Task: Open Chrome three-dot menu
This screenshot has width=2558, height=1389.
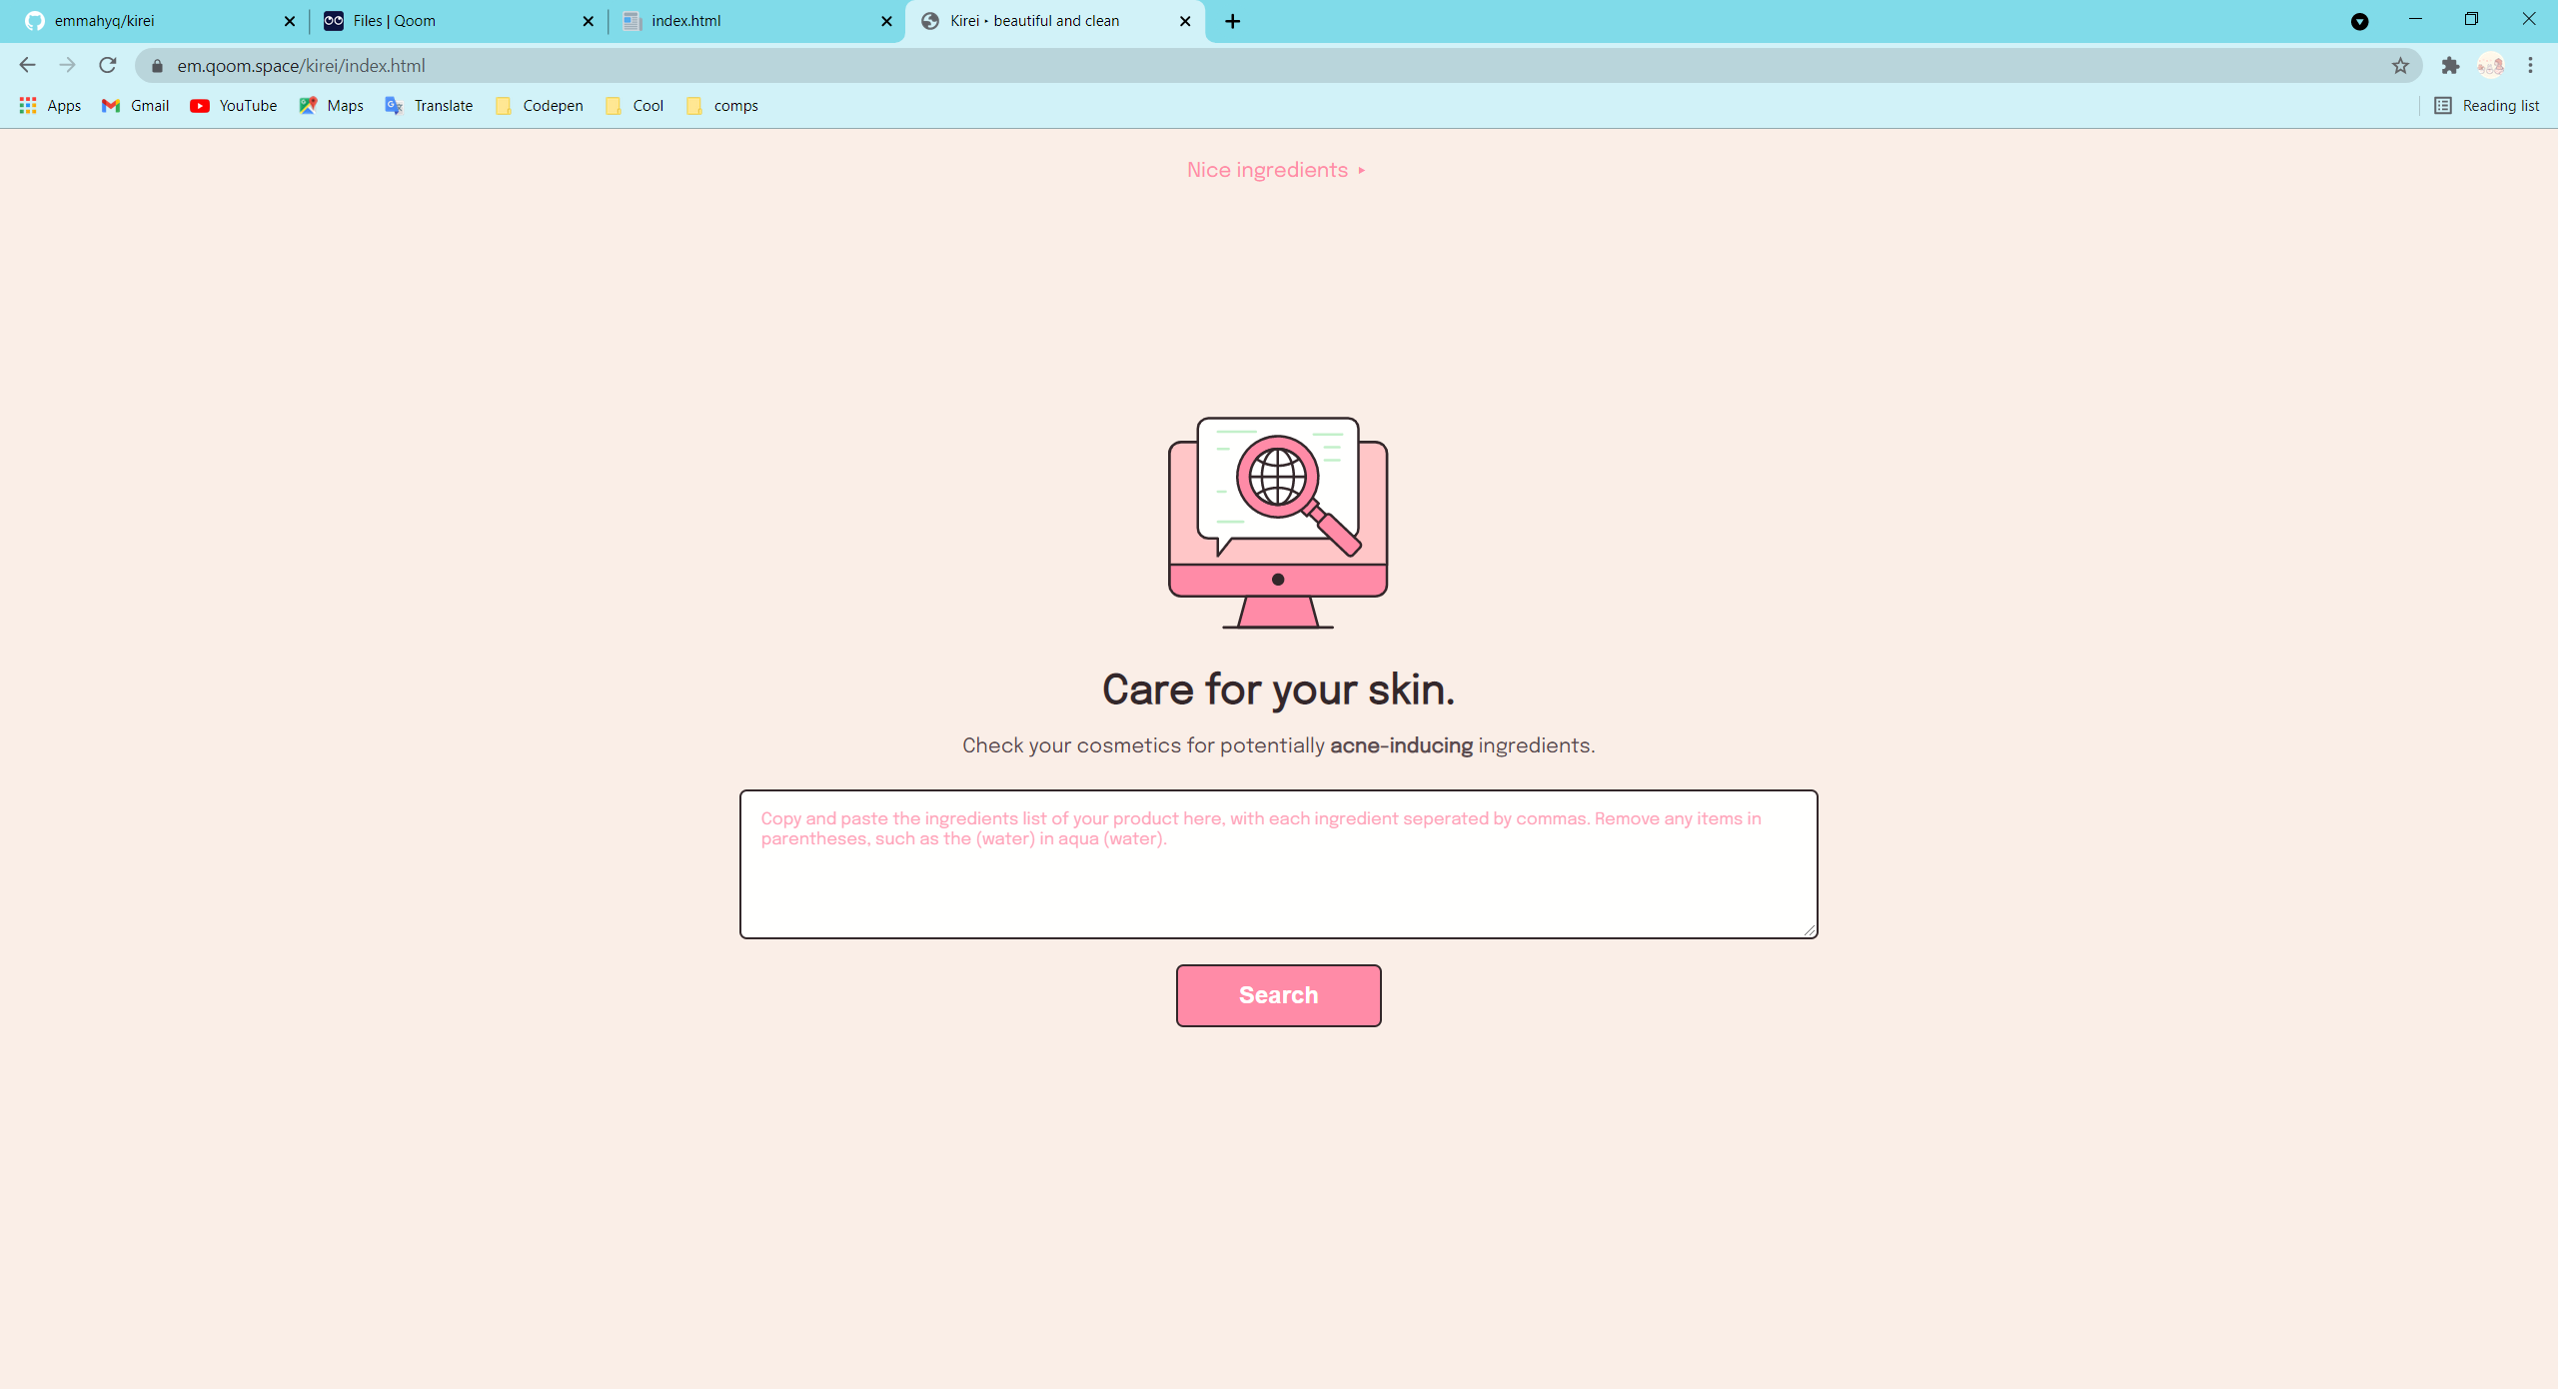Action: 2530,65
